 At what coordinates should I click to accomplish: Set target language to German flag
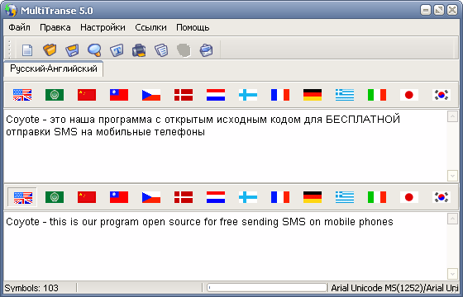click(313, 197)
